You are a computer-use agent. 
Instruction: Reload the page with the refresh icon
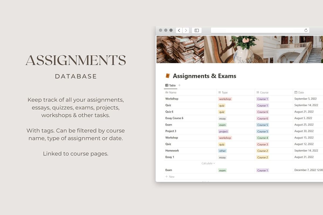pos(306,30)
